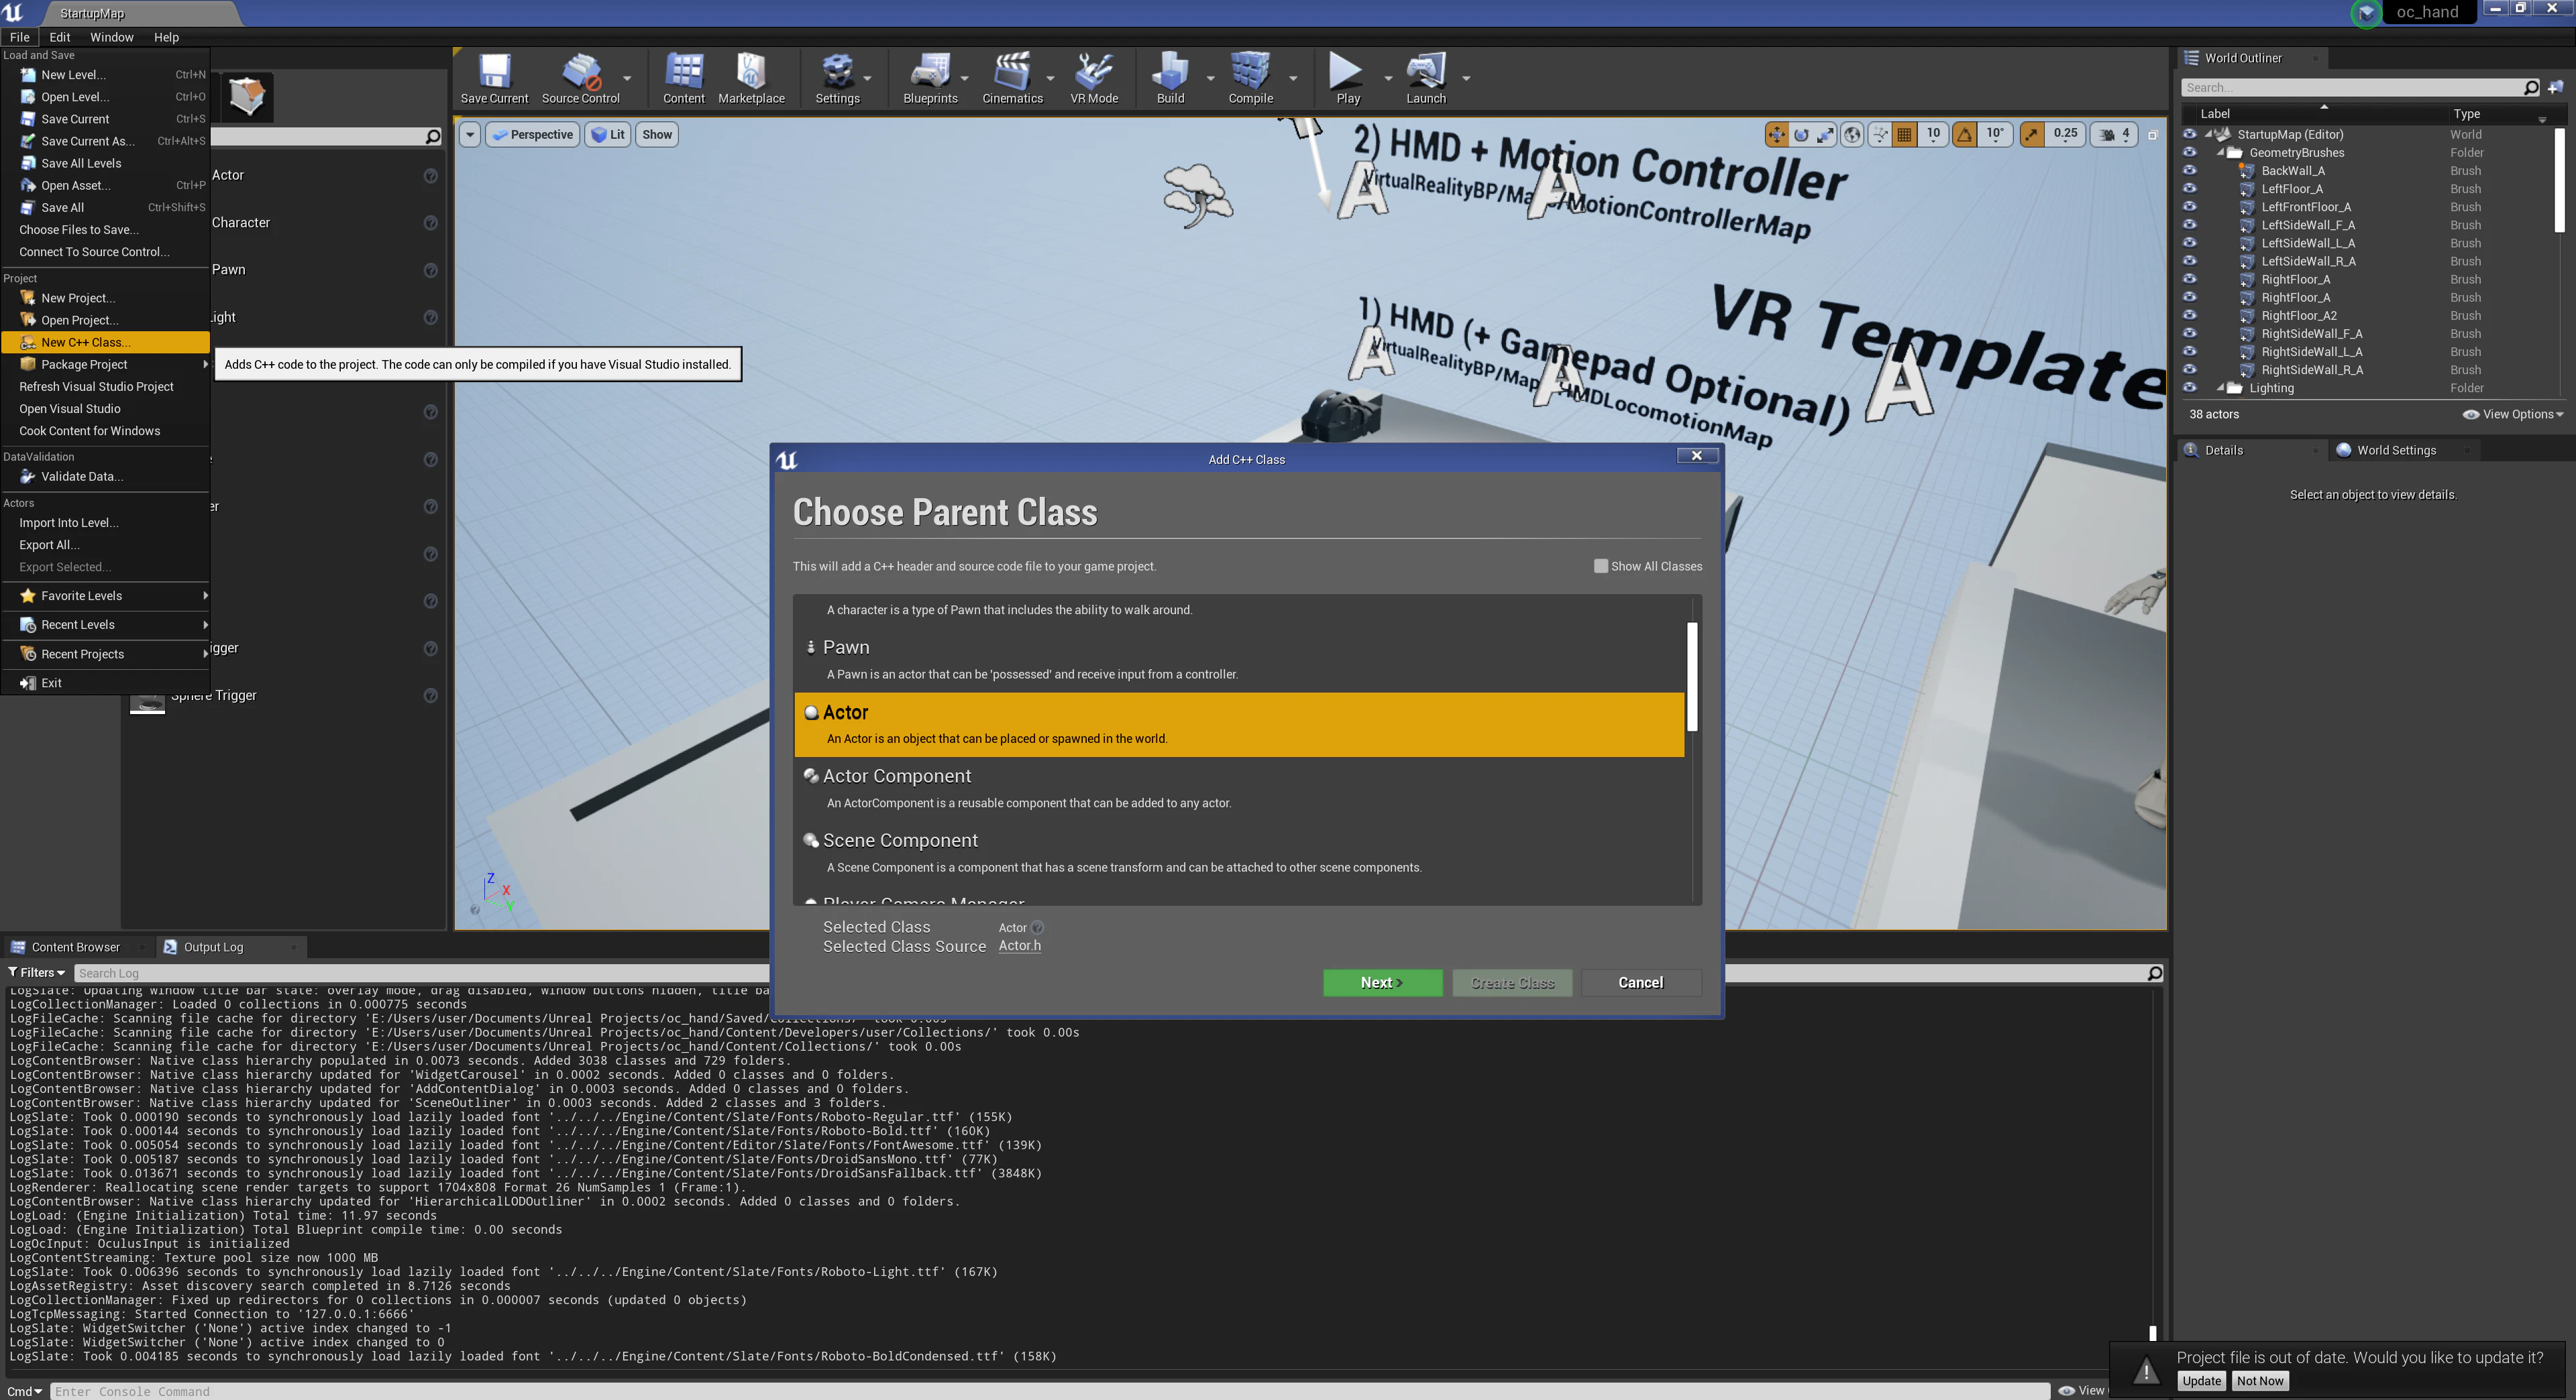Click Cancel in Add C++ Class dialog

coord(1640,982)
